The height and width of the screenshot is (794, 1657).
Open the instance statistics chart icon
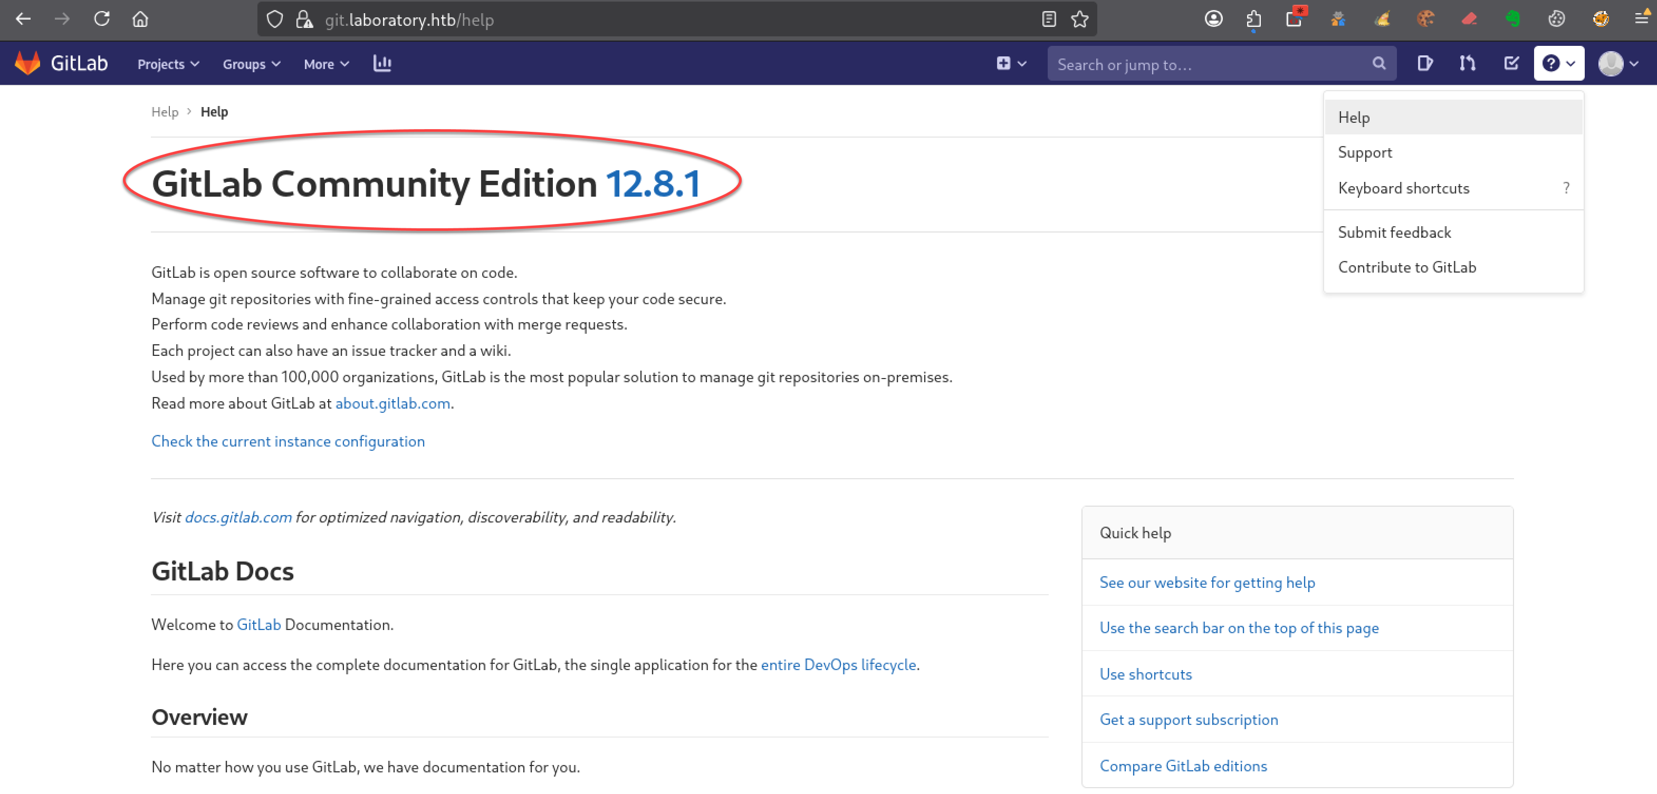pyautogui.click(x=382, y=63)
